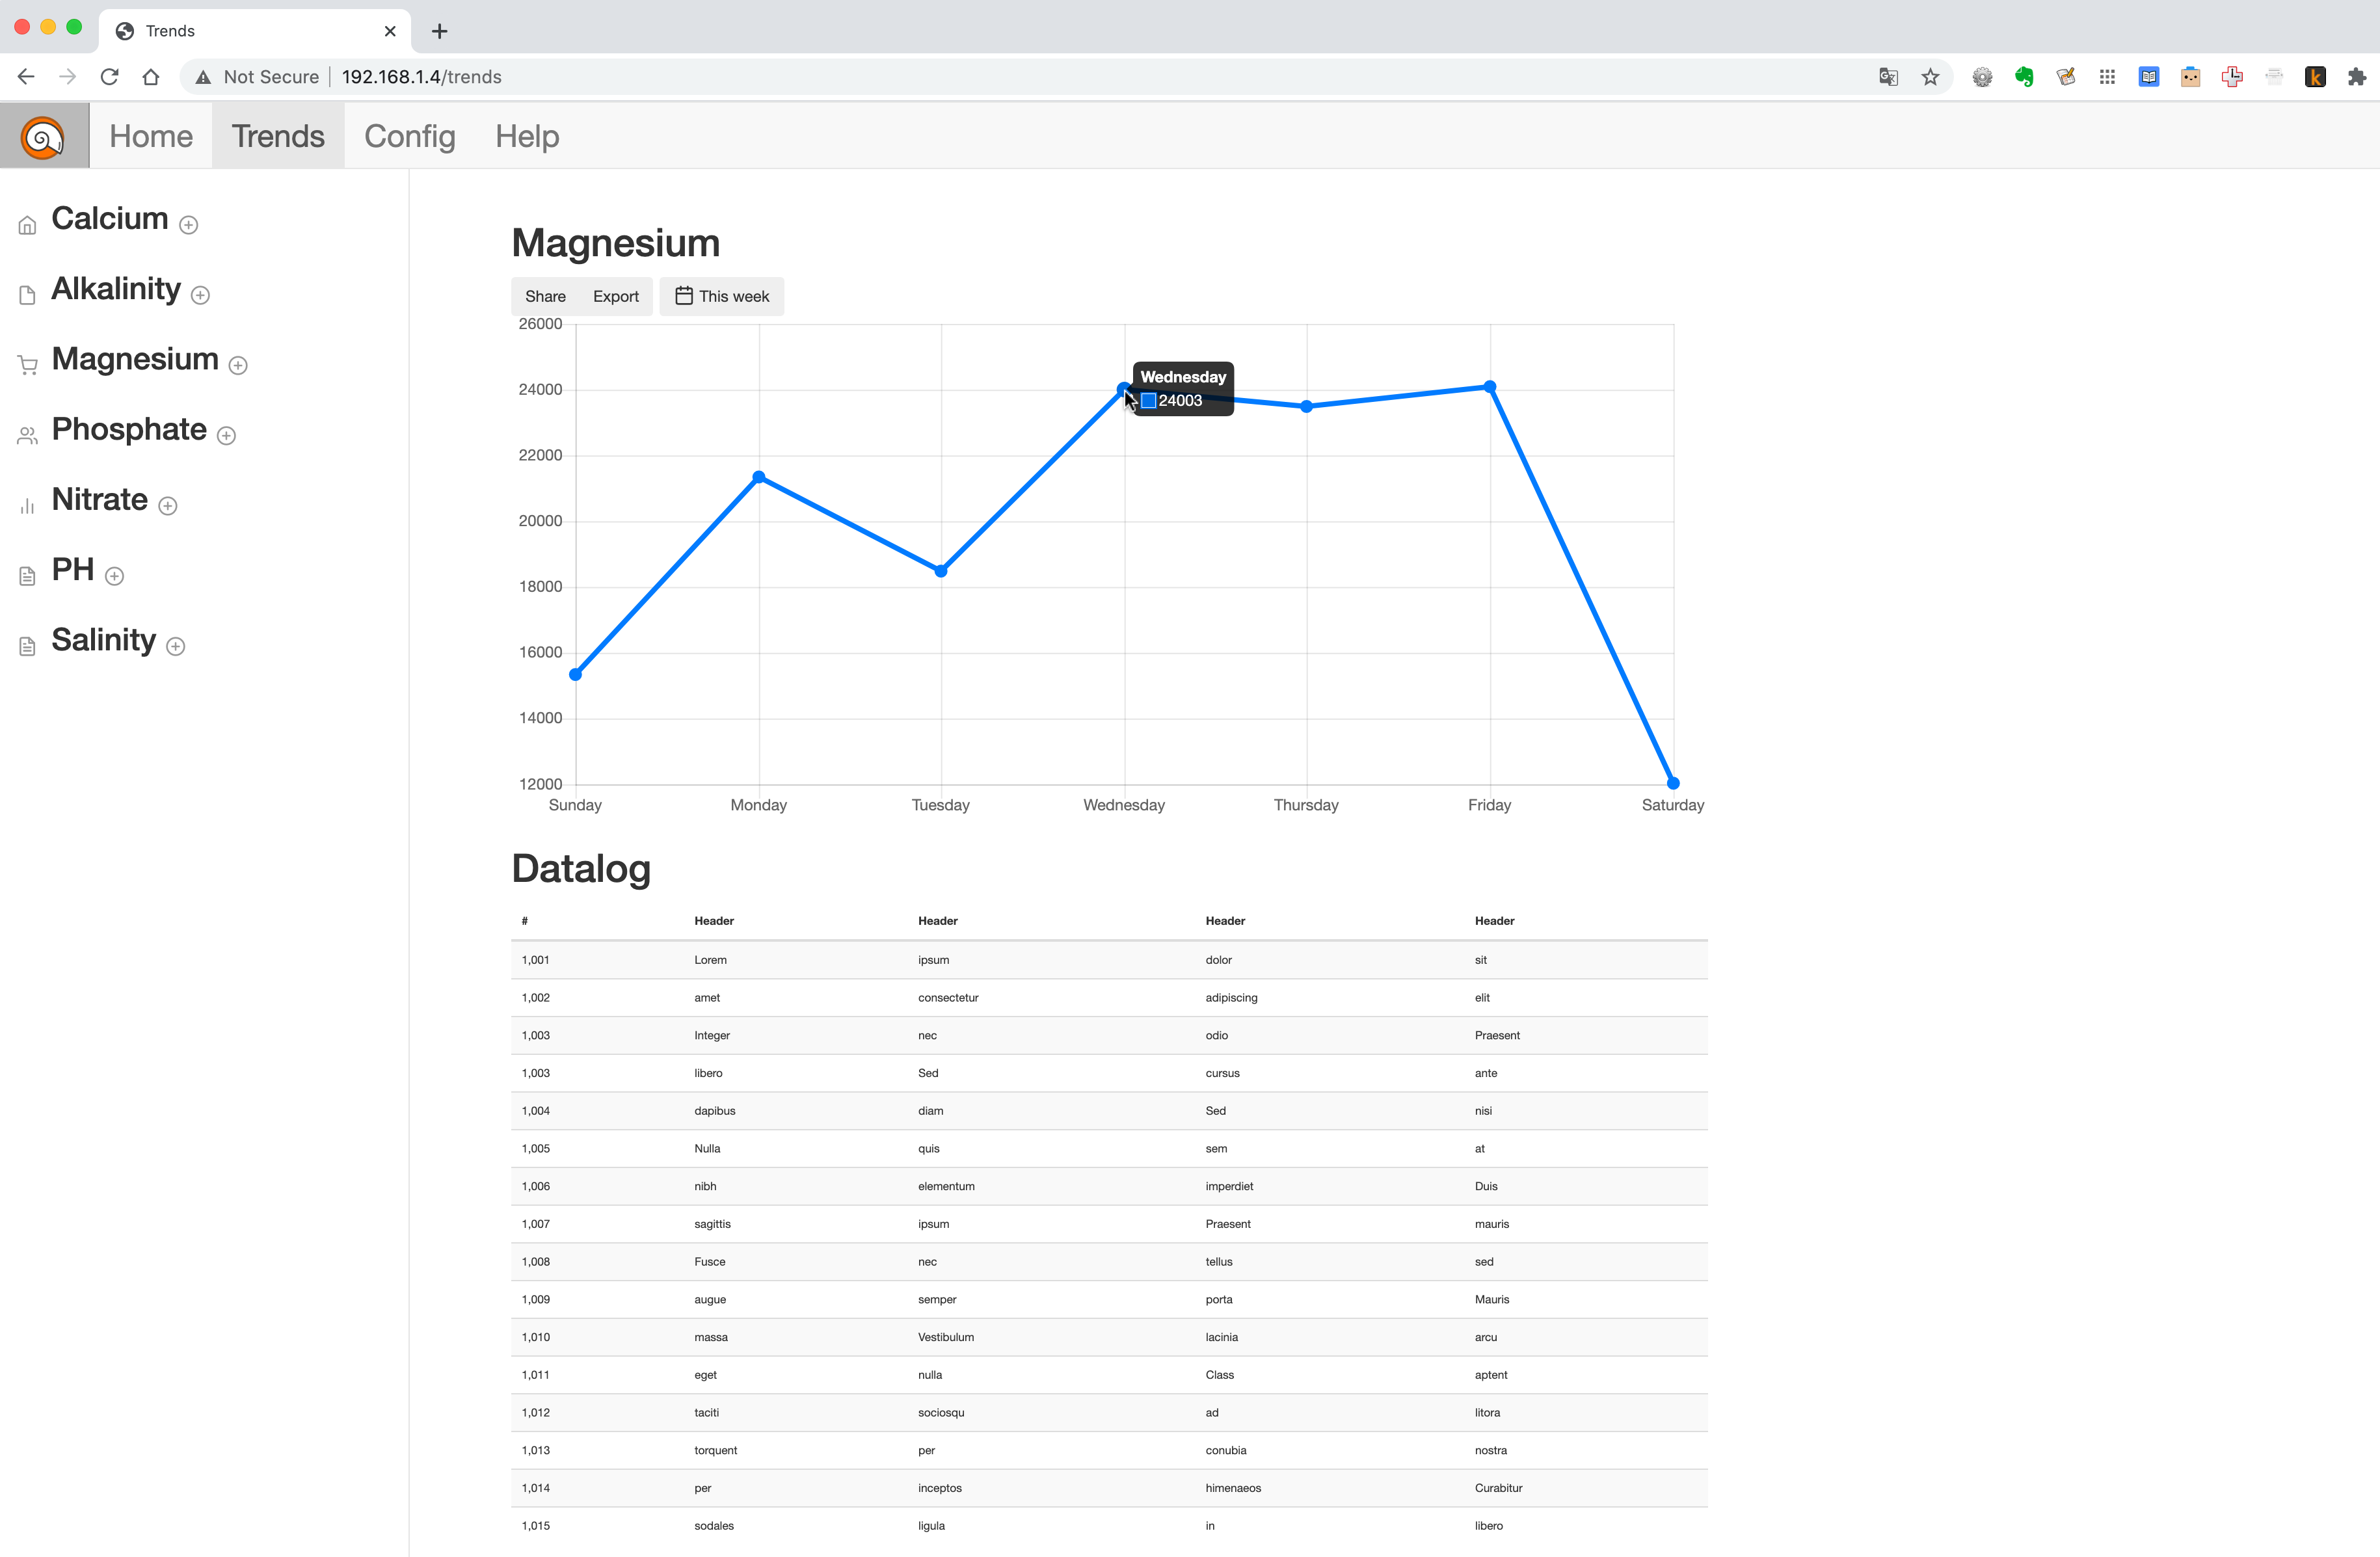
Task: Click the blue swatch in the tooltip
Action: coord(1149,401)
